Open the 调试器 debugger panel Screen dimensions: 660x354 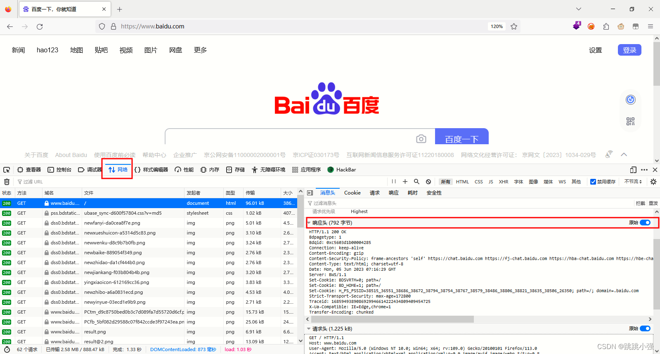point(90,170)
